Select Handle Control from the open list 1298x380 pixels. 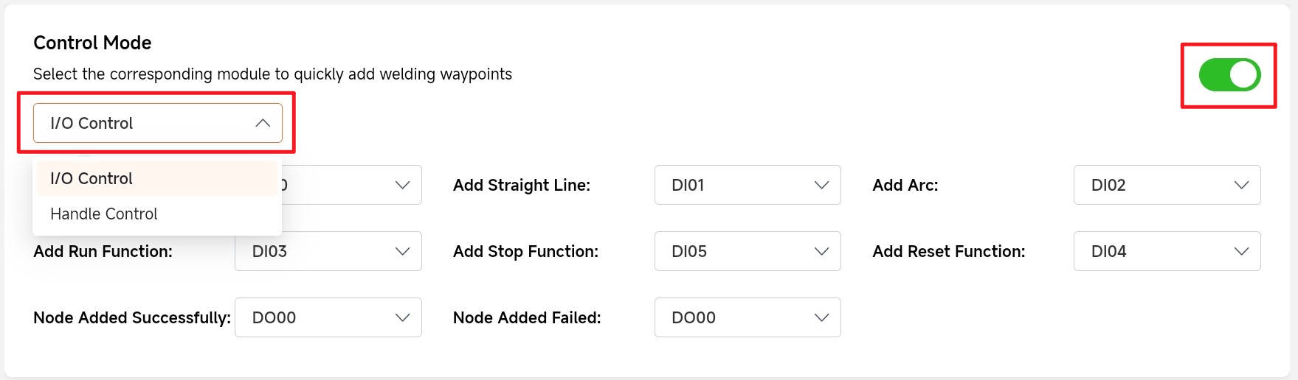104,214
